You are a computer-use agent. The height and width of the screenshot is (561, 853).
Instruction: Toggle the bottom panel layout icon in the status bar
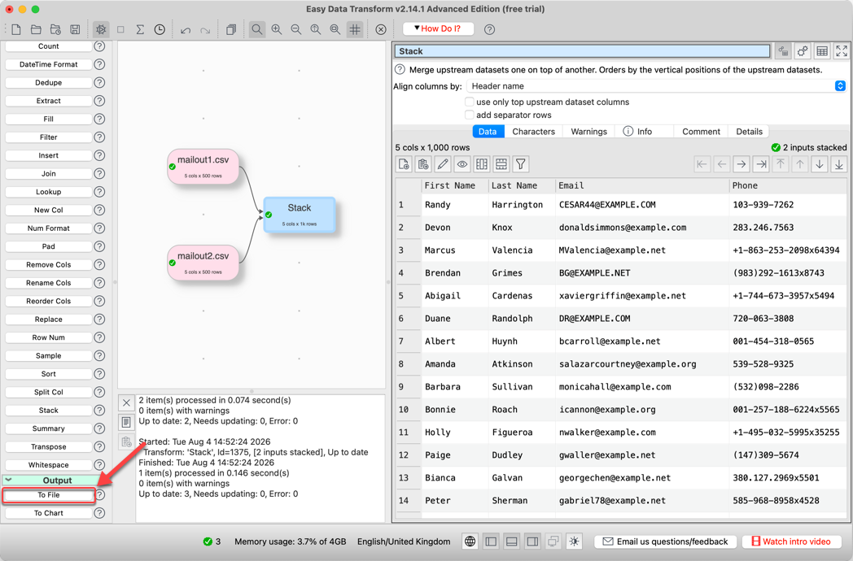[511, 541]
